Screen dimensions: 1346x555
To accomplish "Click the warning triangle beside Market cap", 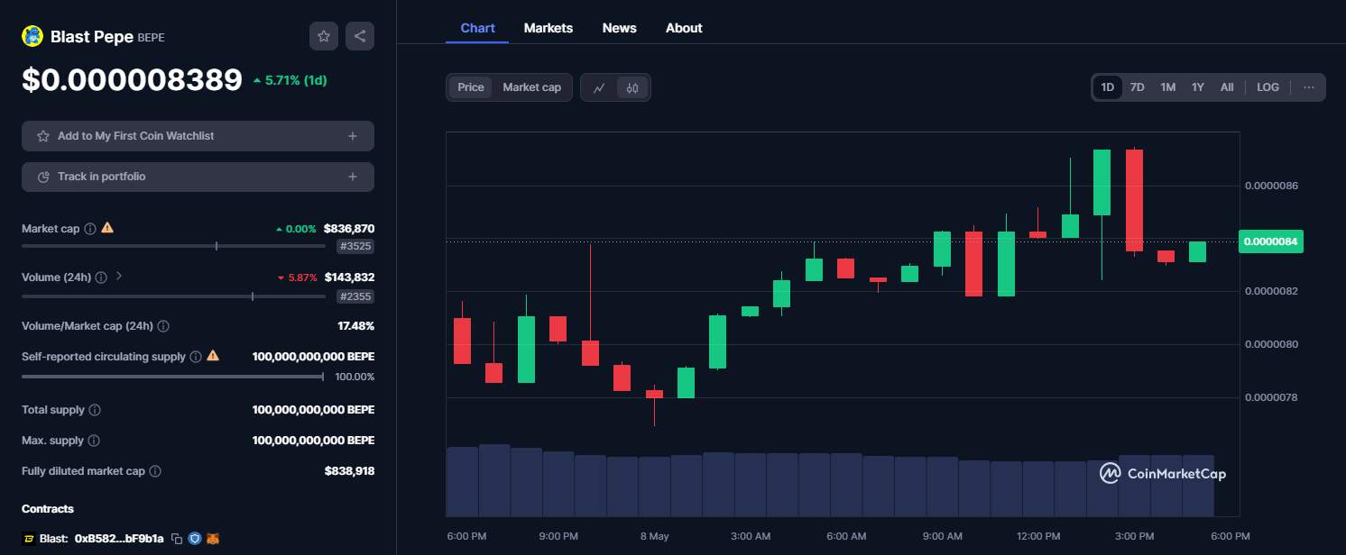I will (106, 228).
